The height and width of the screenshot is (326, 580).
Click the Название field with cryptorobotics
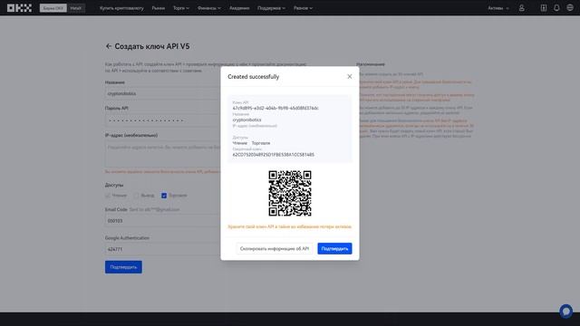click(163, 93)
